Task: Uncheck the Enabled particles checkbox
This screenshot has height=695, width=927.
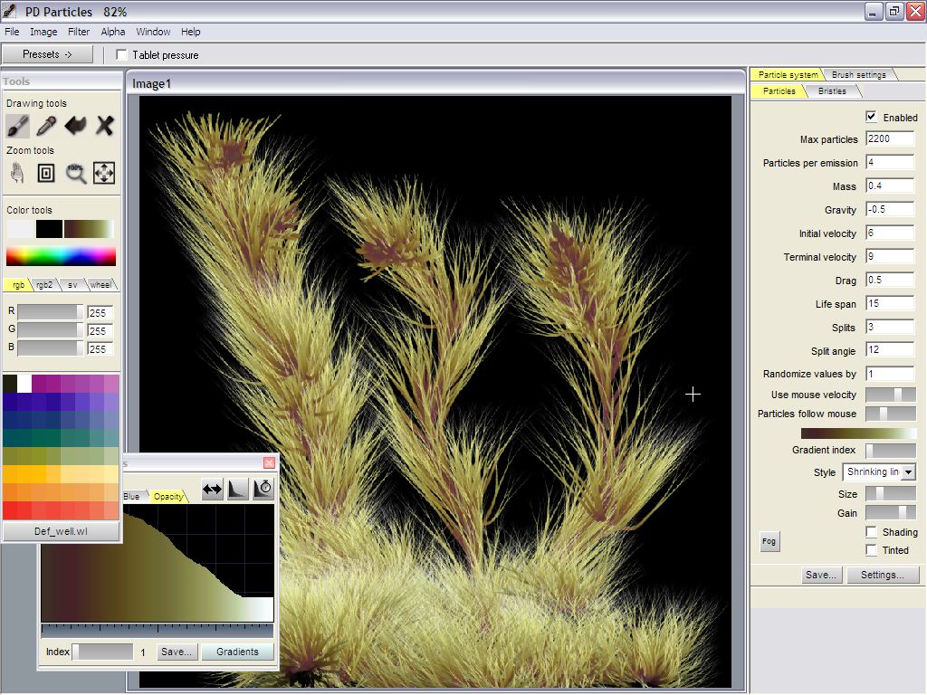Action: [871, 117]
